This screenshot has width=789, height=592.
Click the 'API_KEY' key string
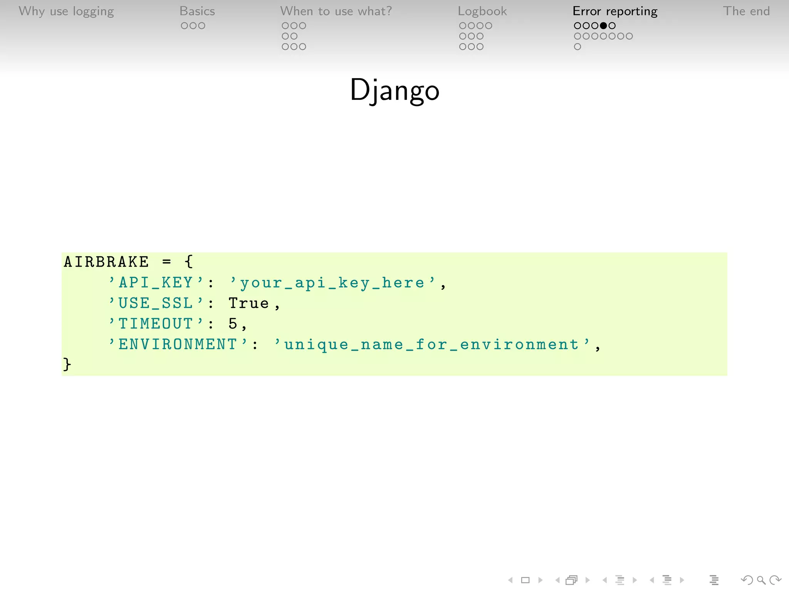click(x=156, y=283)
